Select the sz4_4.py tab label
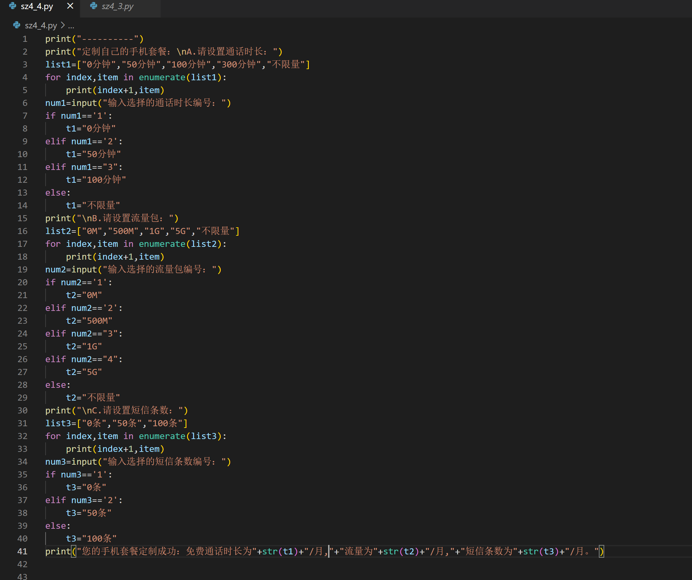 [x=37, y=6]
